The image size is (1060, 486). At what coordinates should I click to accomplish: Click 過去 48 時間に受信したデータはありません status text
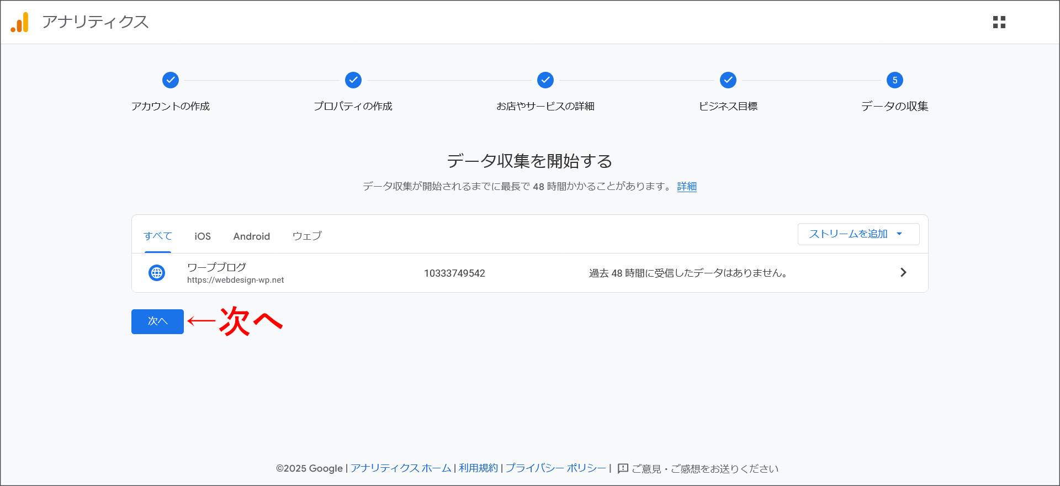pyautogui.click(x=688, y=273)
